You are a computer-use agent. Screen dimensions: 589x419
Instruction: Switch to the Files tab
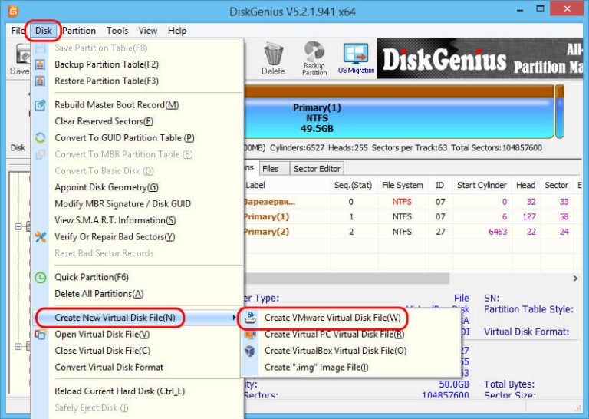(x=270, y=169)
